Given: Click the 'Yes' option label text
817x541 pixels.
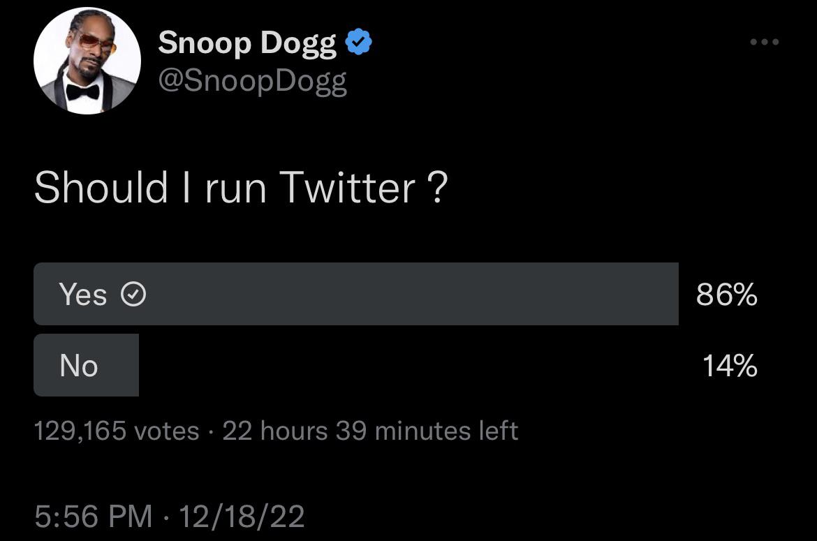Looking at the screenshot, I should tap(83, 294).
